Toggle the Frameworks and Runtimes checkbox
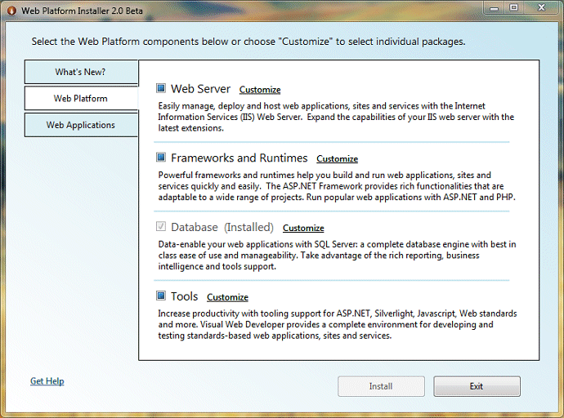564x418 pixels. point(161,158)
